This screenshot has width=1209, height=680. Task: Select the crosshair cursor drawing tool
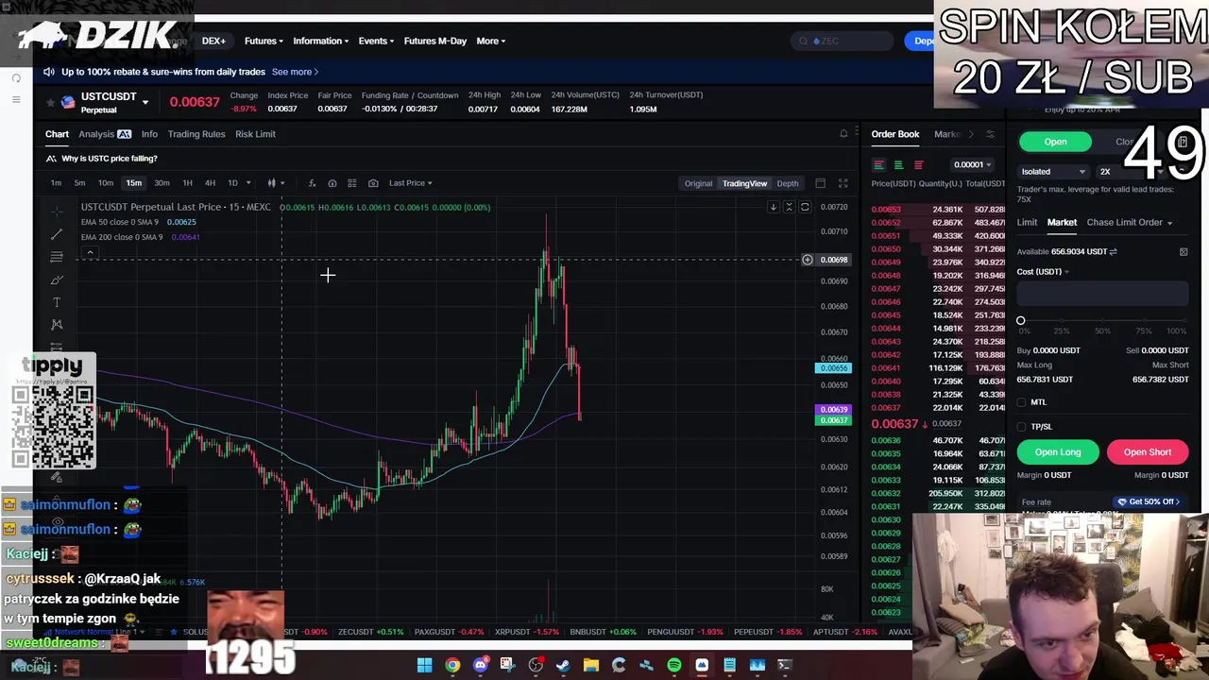tap(57, 210)
